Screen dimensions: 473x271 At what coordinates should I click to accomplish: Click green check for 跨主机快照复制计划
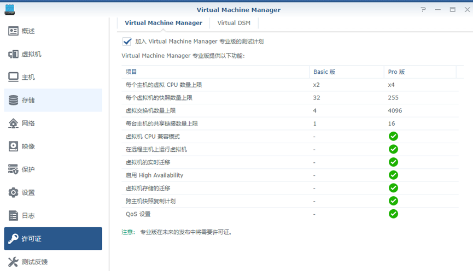pyautogui.click(x=393, y=201)
